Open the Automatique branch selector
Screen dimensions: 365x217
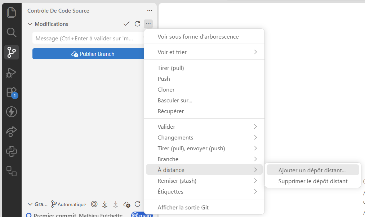(69, 204)
